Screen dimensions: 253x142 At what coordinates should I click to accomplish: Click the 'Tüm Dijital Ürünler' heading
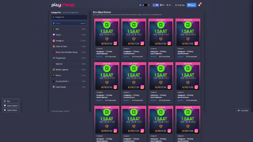[x=102, y=12]
